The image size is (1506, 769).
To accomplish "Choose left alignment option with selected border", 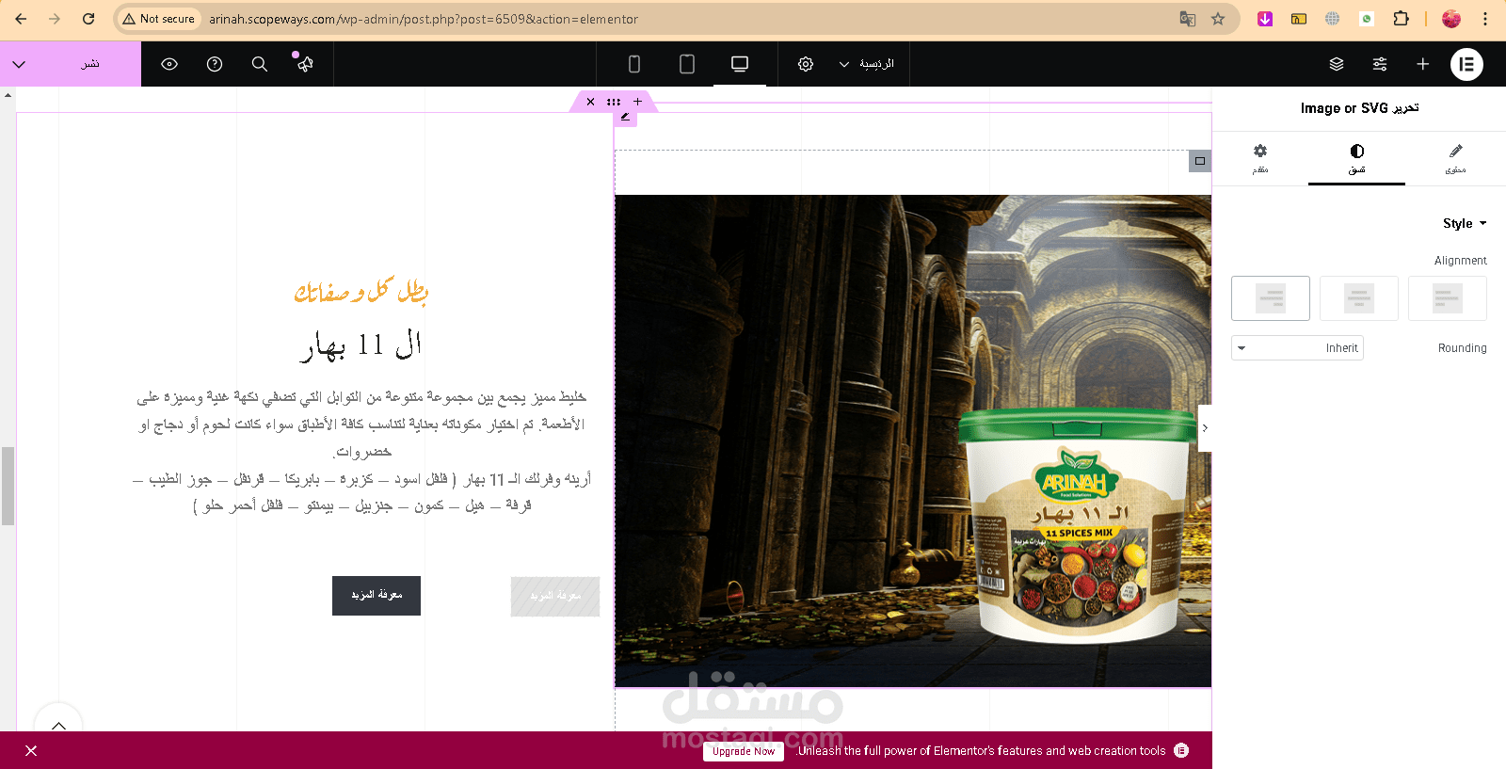I will 1271,298.
